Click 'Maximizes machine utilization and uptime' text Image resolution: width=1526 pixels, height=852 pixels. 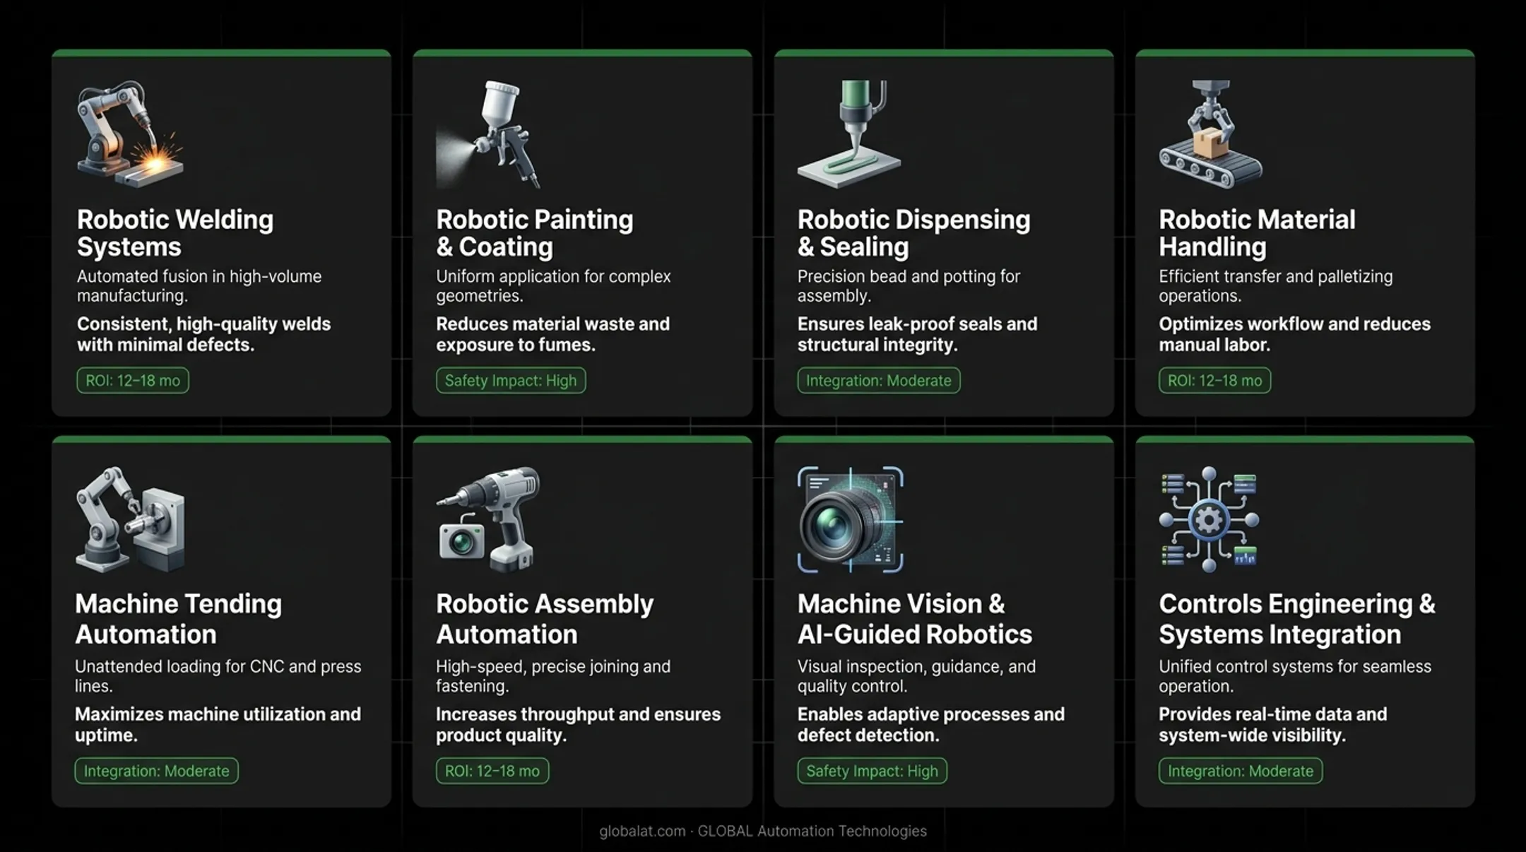click(x=218, y=725)
